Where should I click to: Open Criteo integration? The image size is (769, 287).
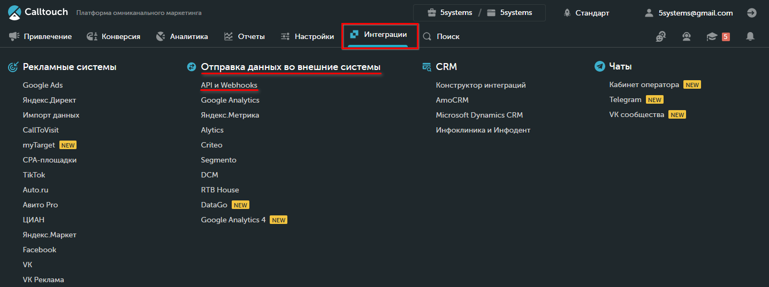tap(211, 145)
